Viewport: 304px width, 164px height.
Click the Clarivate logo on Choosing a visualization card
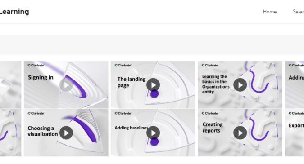36,113
